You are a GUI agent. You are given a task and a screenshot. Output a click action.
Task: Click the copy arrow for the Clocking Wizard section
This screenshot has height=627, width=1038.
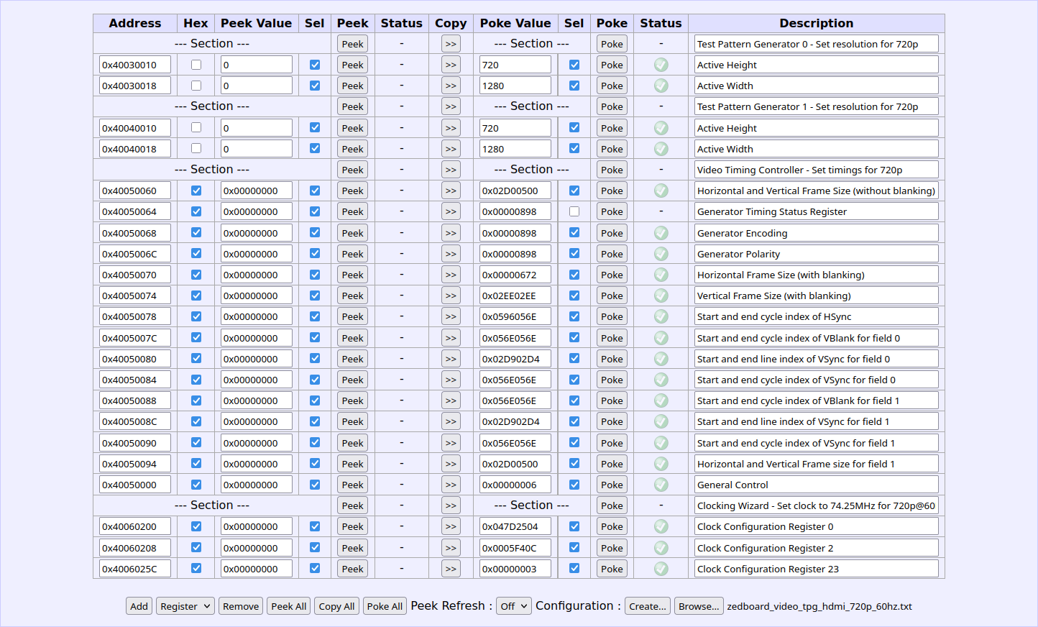point(451,505)
